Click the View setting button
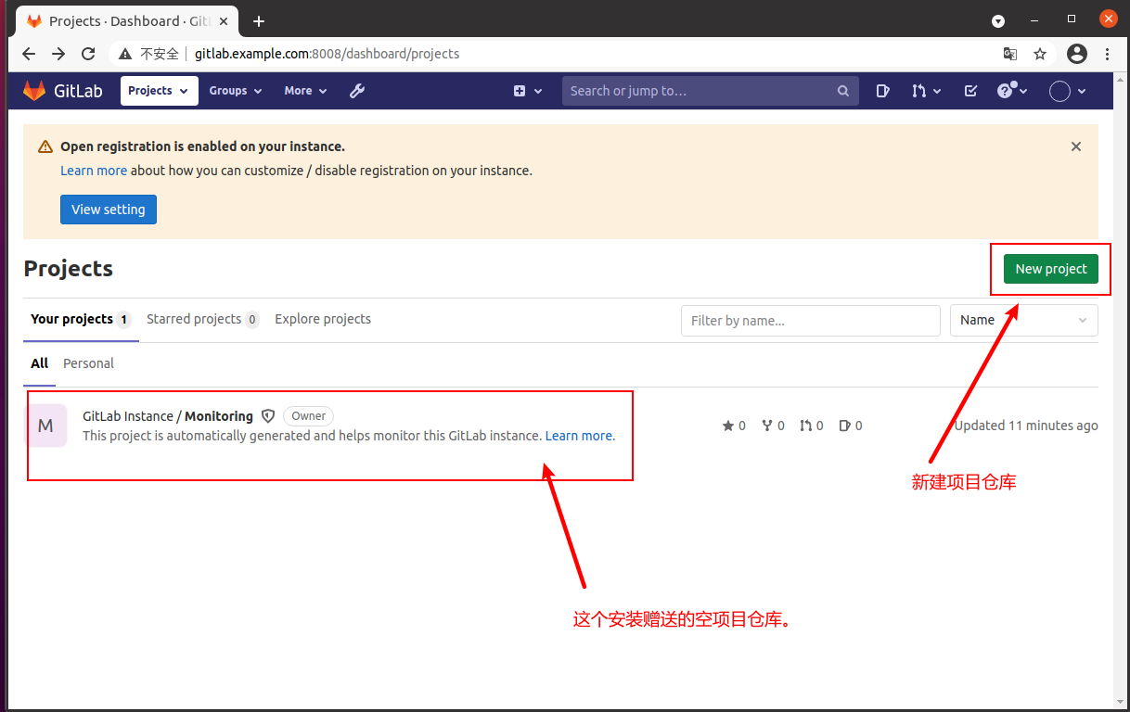Image resolution: width=1130 pixels, height=712 pixels. (x=109, y=210)
